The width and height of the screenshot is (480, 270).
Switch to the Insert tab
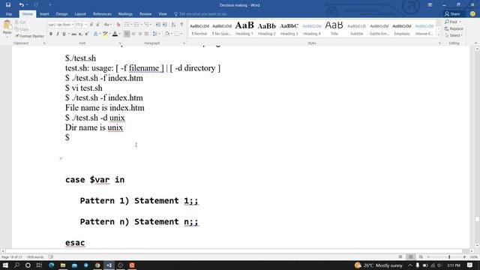click(x=44, y=14)
